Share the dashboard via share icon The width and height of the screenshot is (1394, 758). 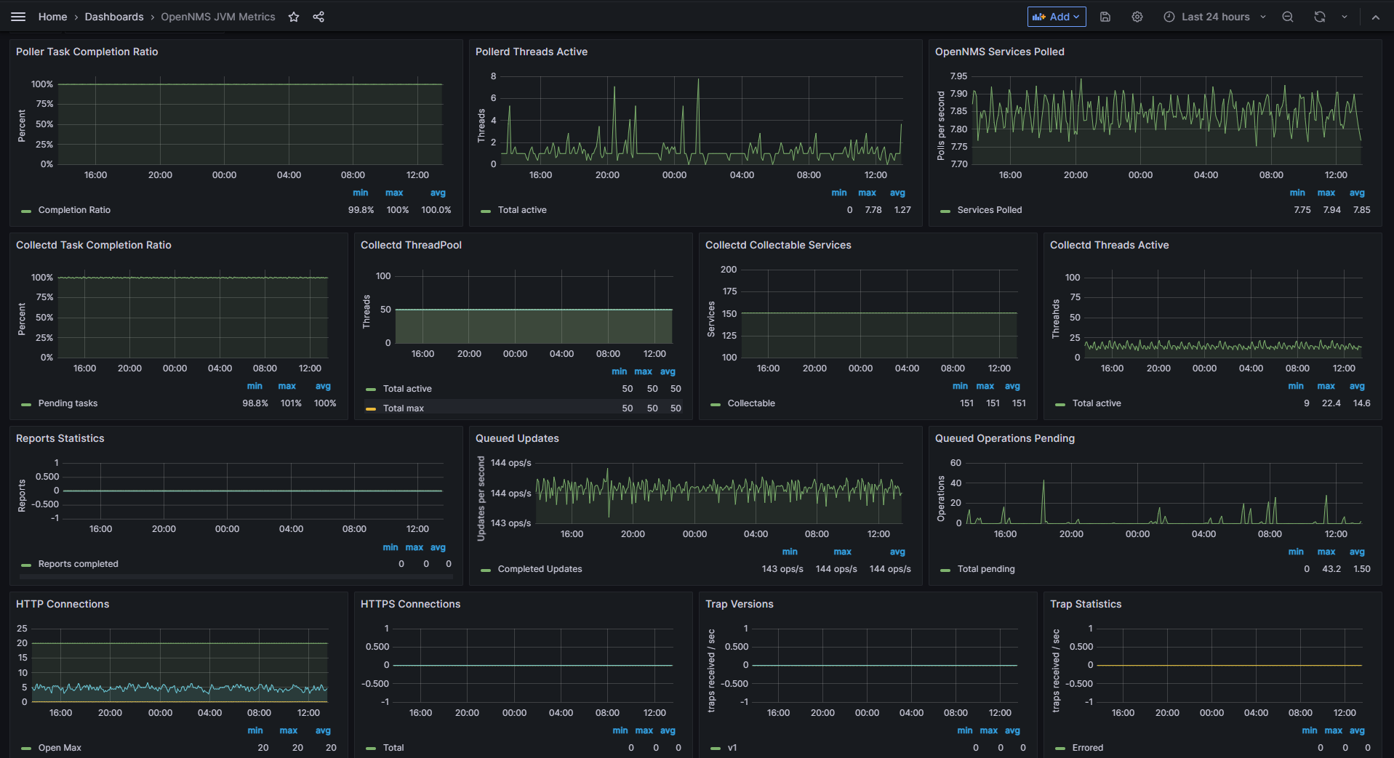click(x=319, y=17)
